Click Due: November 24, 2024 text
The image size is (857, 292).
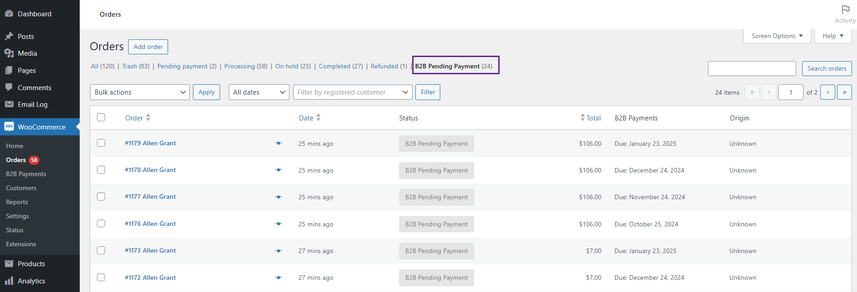click(x=650, y=197)
